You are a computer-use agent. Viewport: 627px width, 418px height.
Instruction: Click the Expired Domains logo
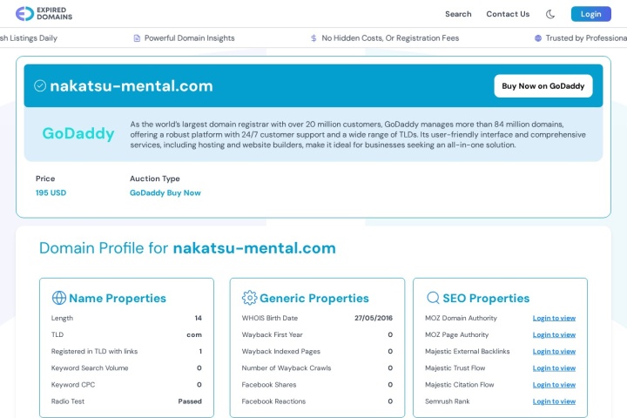coord(44,14)
